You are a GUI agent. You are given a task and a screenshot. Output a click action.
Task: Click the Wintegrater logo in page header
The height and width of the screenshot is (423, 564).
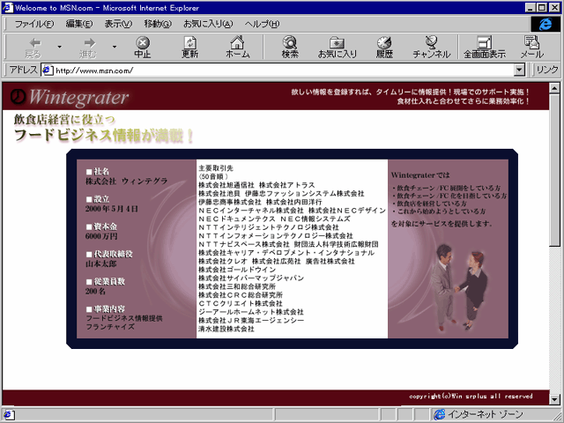point(70,96)
